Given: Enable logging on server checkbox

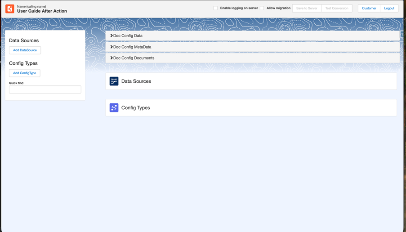Looking at the screenshot, I should [x=216, y=8].
